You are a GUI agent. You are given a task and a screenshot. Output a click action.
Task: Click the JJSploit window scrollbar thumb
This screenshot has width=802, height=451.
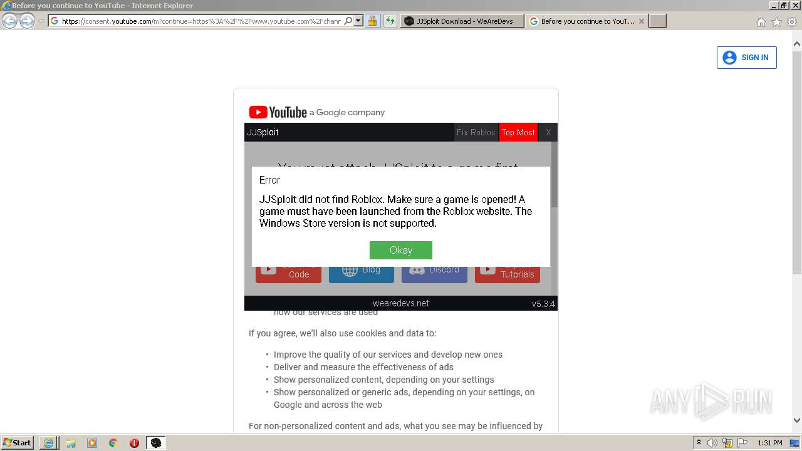click(x=554, y=175)
